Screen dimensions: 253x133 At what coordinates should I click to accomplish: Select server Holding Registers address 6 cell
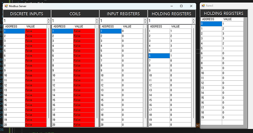tap(159, 56)
